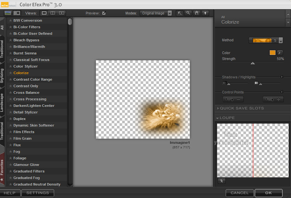Click the shadows slider handle

pyautogui.click(x=229, y=84)
